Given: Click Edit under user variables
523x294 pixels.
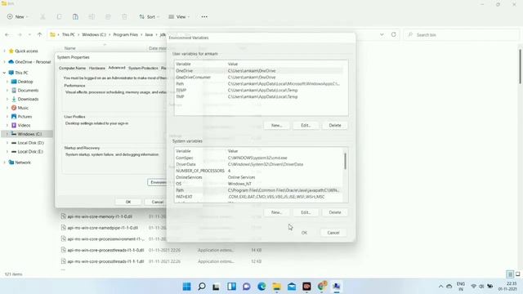Looking at the screenshot, I should (x=306, y=125).
